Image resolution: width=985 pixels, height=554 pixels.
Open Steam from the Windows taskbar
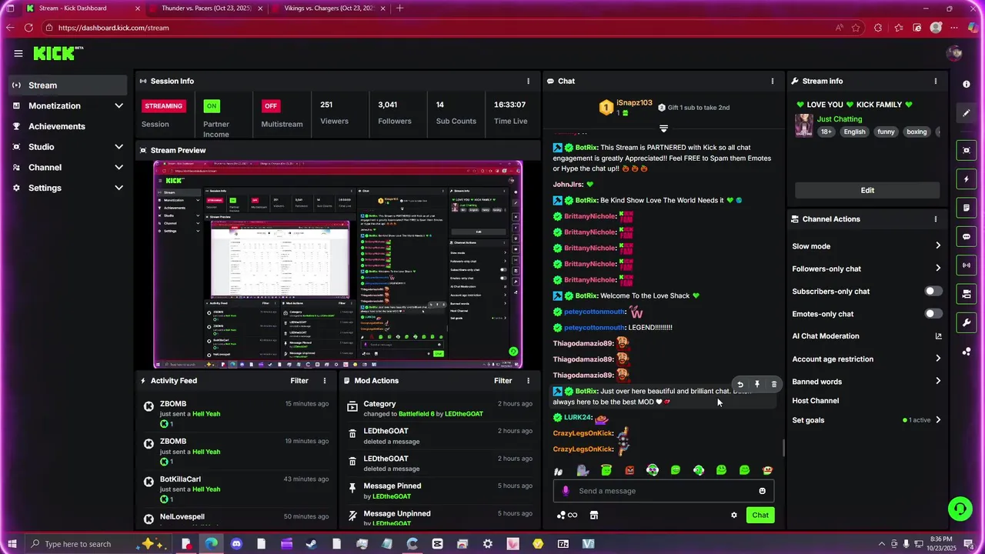coord(311,544)
